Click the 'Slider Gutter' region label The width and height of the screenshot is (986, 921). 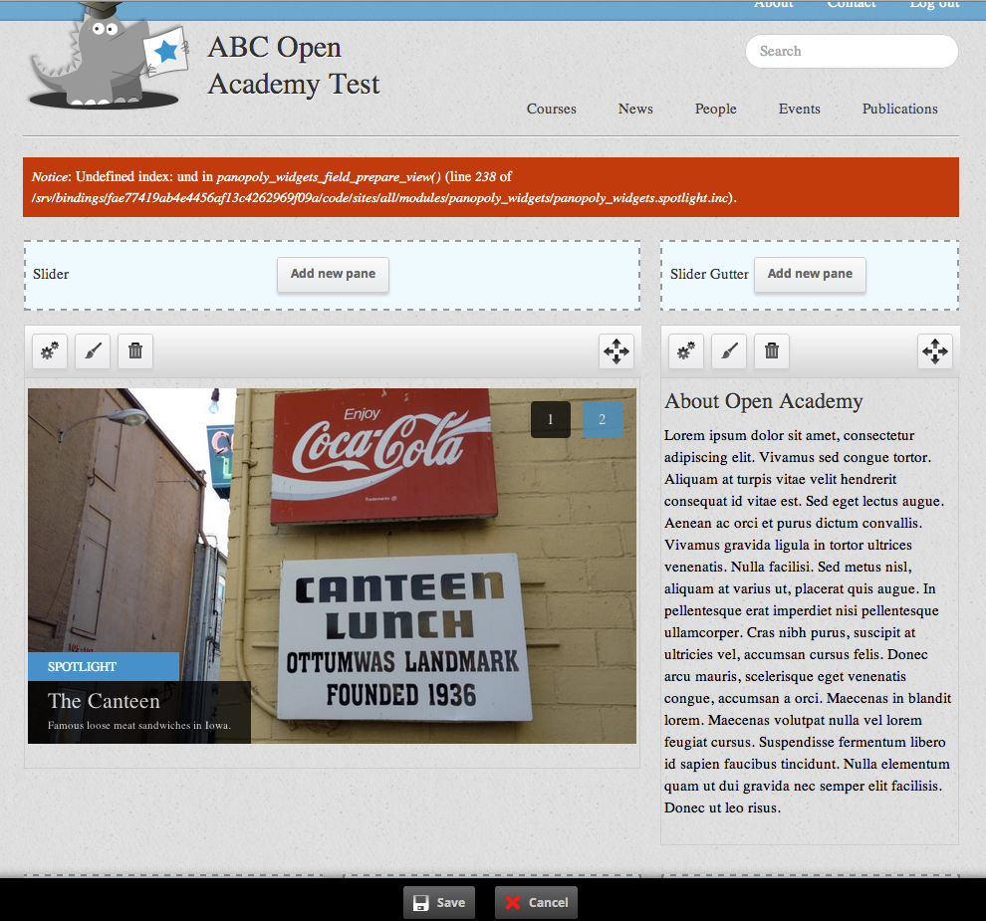point(709,274)
